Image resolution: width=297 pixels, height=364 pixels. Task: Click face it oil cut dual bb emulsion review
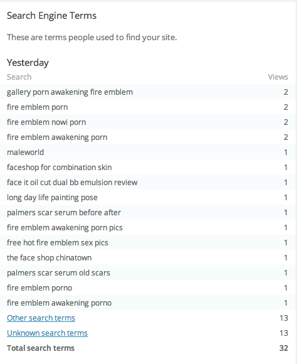click(72, 183)
